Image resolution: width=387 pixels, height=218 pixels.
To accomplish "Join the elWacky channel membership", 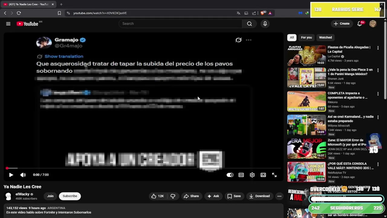I will click(50, 196).
